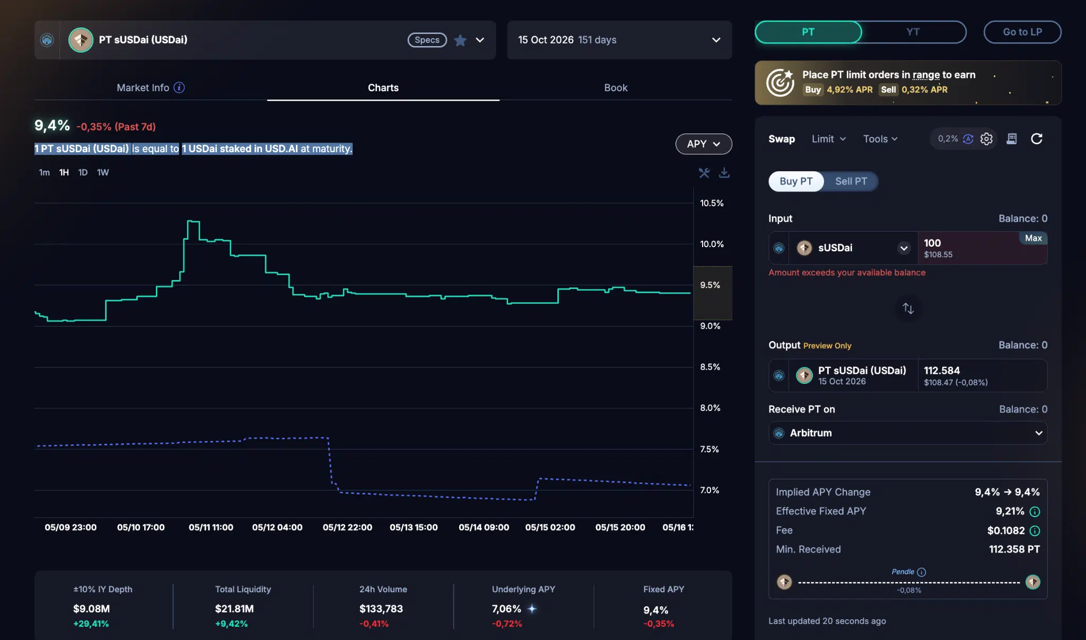
Task: Open the Limit order menu
Action: (x=829, y=139)
